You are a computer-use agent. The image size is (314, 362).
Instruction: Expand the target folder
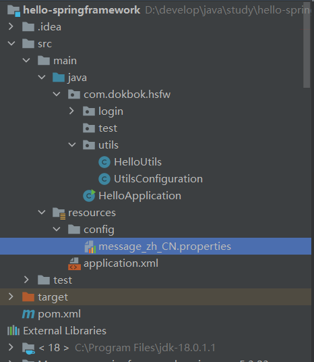point(11,297)
